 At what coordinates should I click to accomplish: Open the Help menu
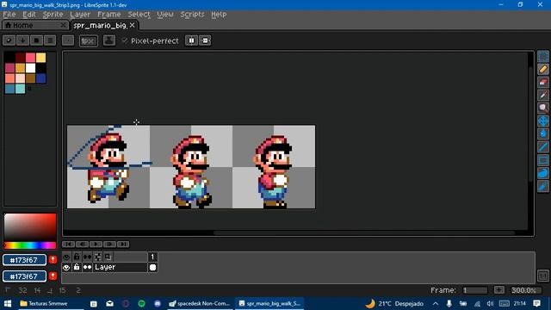[x=219, y=15]
